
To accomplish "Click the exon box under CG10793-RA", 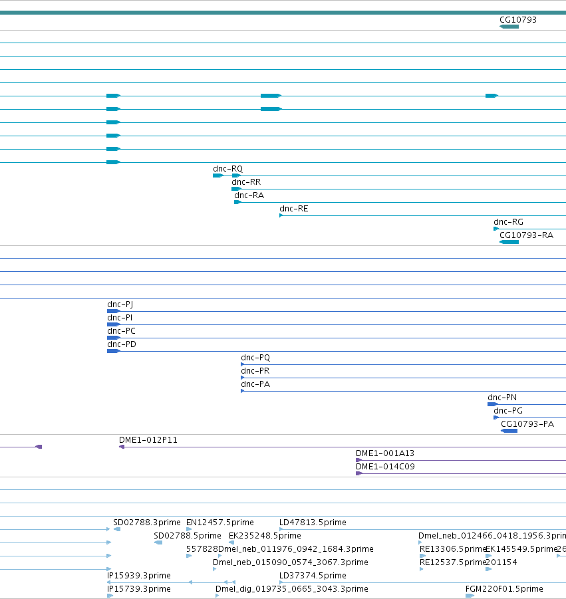I will (509, 242).
